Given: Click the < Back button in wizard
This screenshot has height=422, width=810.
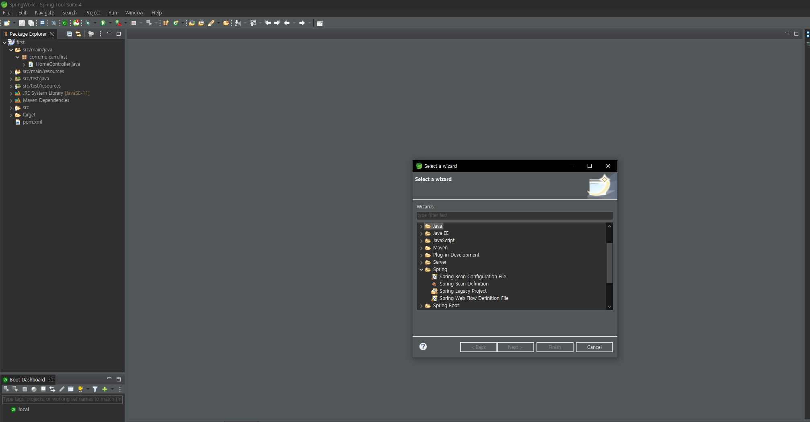Looking at the screenshot, I should (478, 347).
